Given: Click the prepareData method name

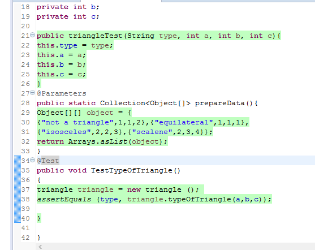Looking at the screenshot, I should tap(220, 103).
